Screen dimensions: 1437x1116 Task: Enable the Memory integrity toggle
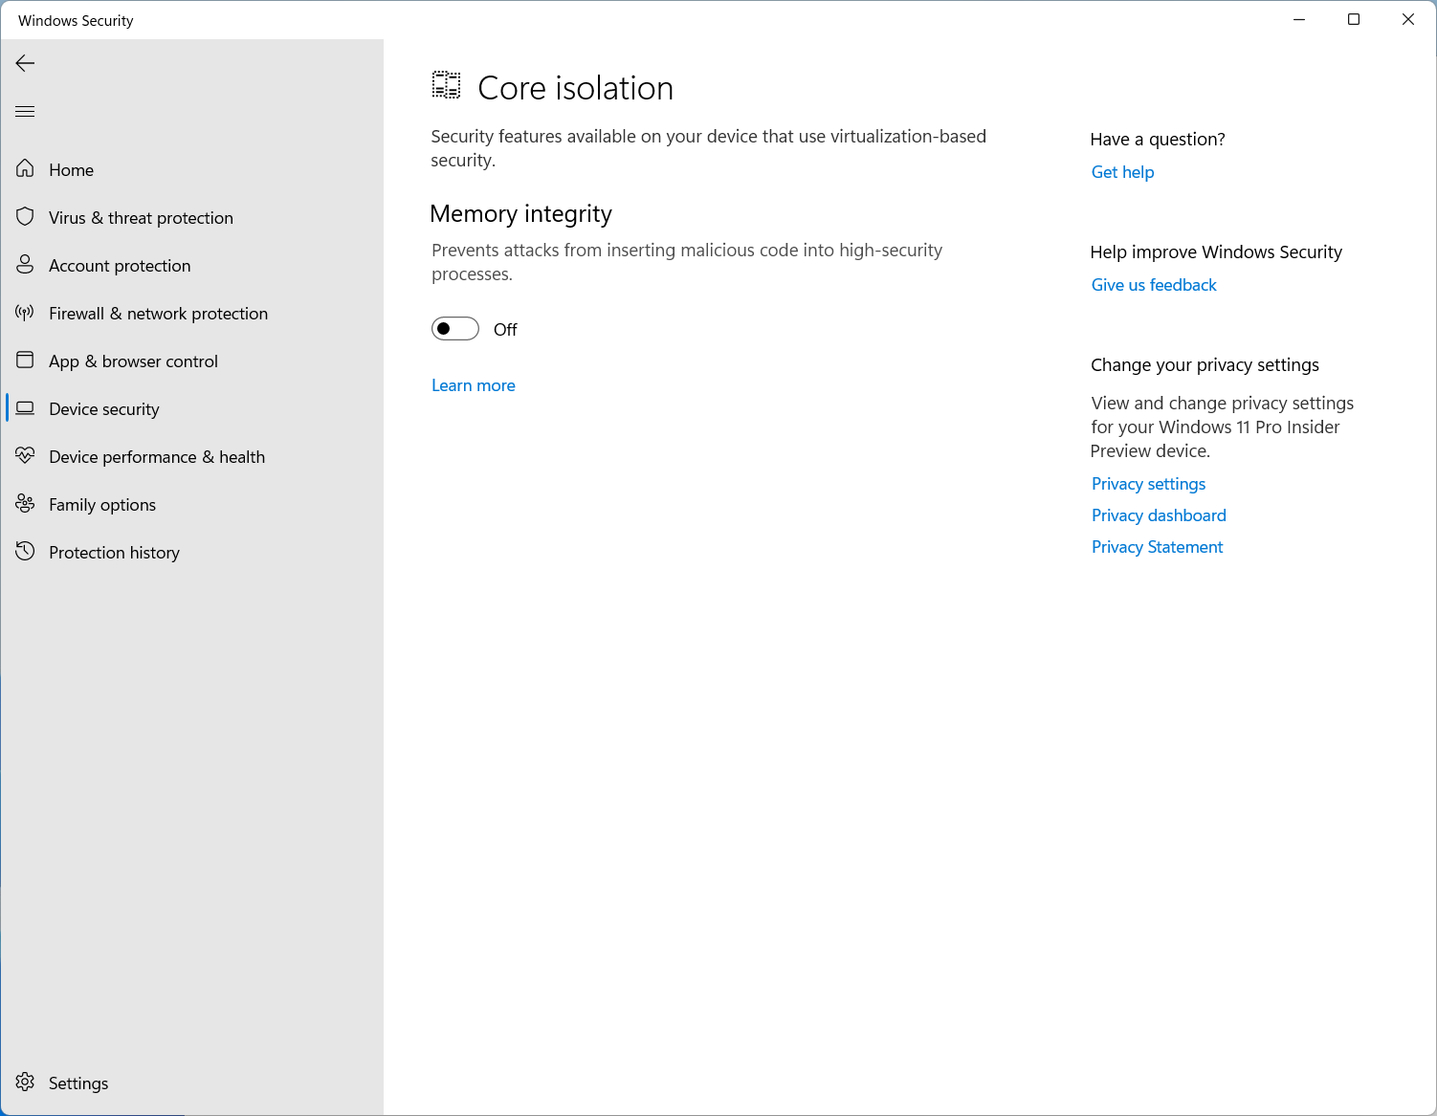(454, 328)
